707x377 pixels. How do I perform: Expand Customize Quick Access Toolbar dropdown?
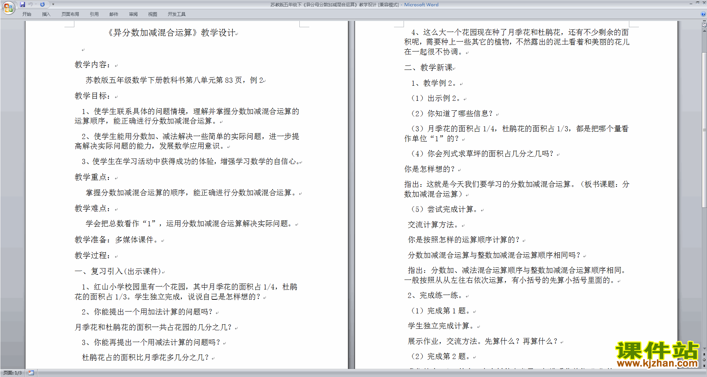point(53,4)
